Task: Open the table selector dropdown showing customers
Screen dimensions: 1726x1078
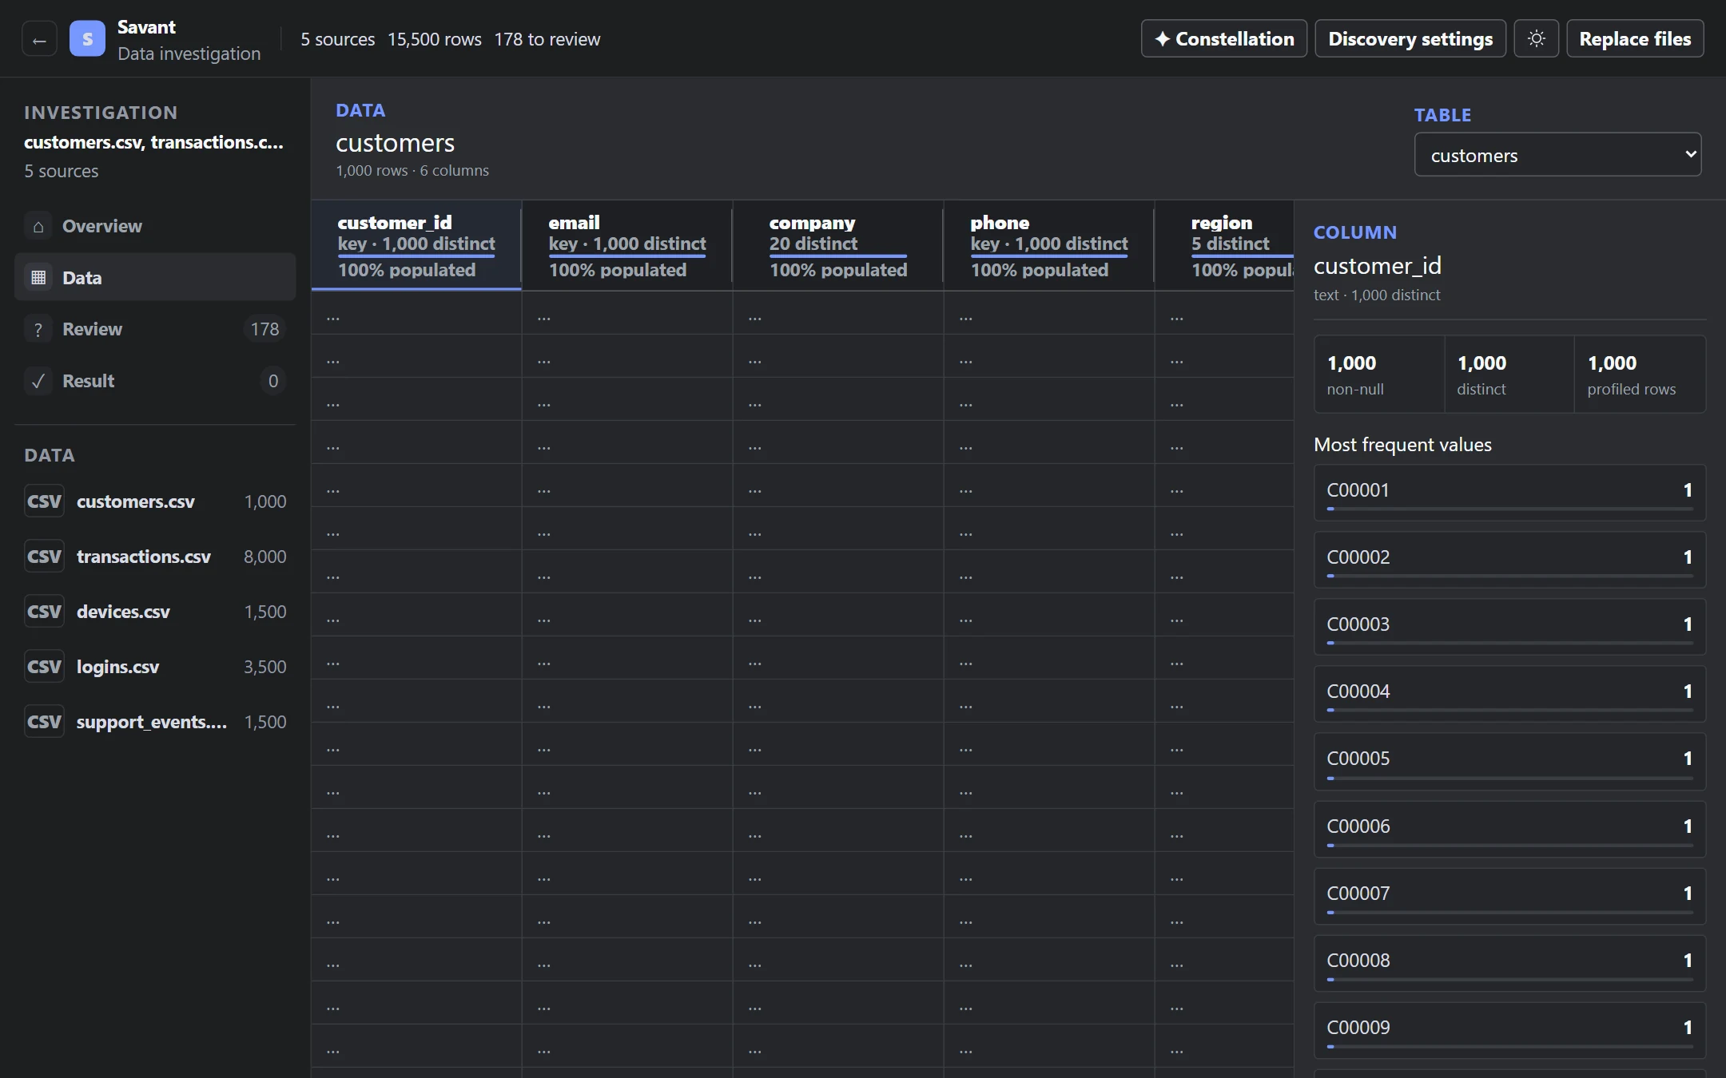Action: pos(1557,155)
